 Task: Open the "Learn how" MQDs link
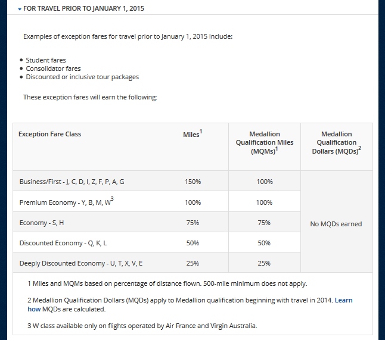[343, 300]
